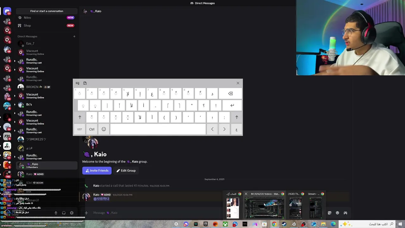
Task: Toggle deafen headphones in user panel
Action: click(64, 213)
